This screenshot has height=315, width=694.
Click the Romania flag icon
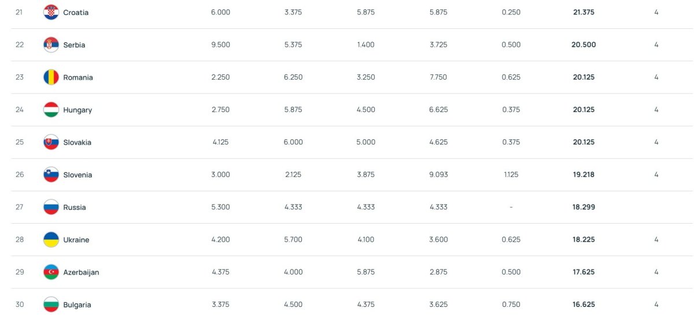51,77
